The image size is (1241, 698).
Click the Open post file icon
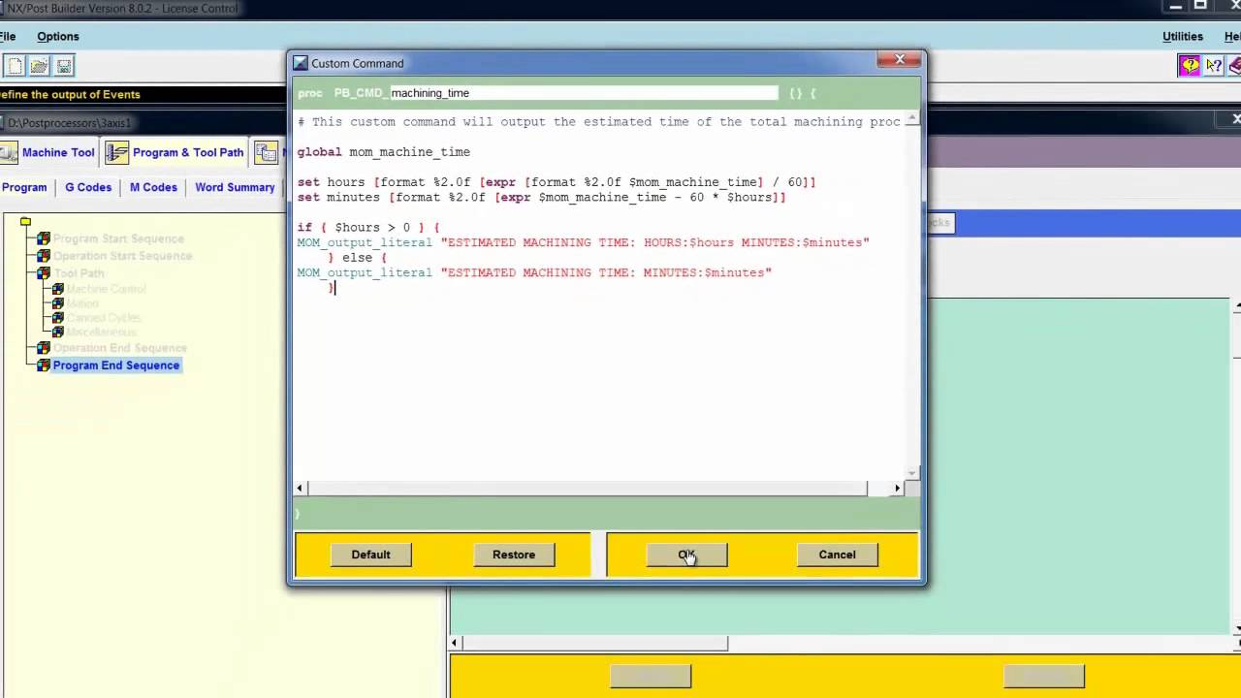(39, 66)
